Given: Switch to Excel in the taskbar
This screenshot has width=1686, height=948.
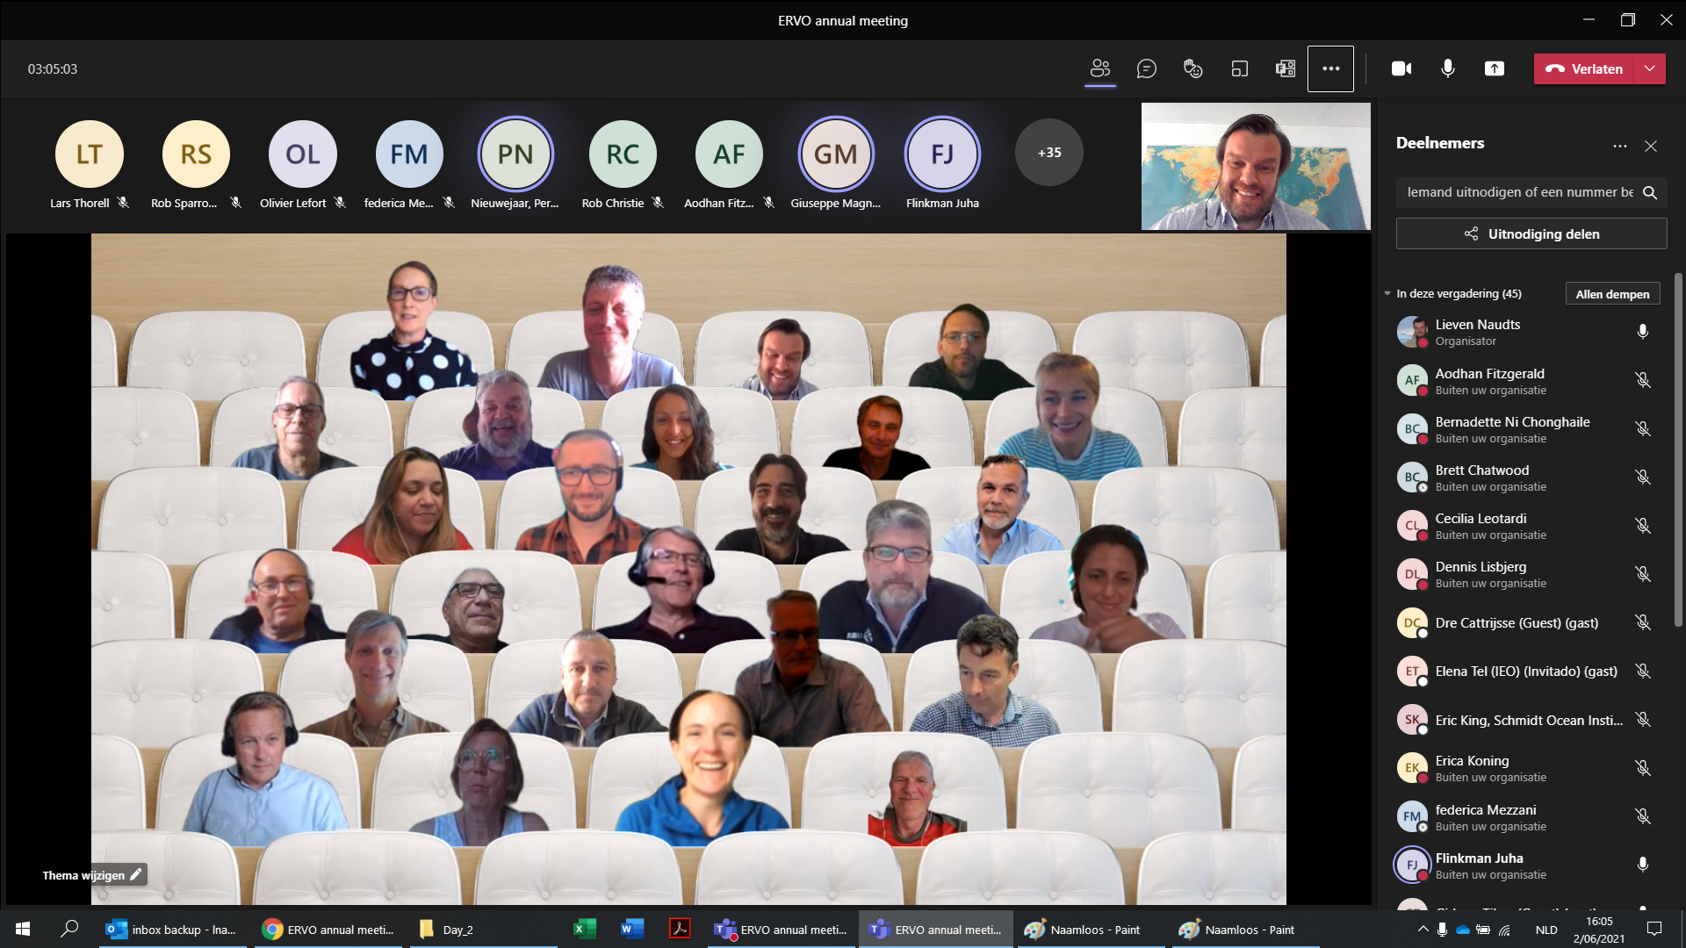Looking at the screenshot, I should click(584, 929).
